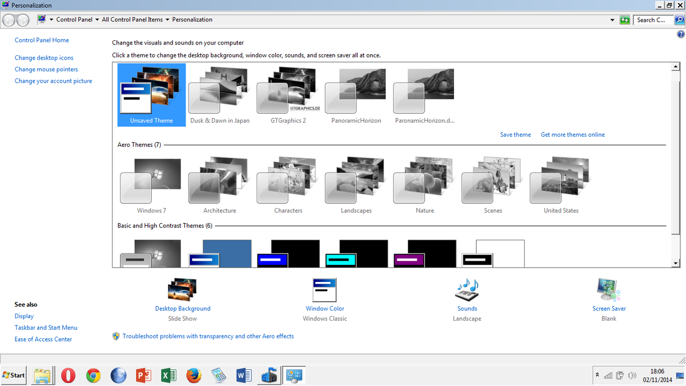Expand the dropdown arrow after Control Panel
This screenshot has height=386, width=686.
click(x=97, y=20)
